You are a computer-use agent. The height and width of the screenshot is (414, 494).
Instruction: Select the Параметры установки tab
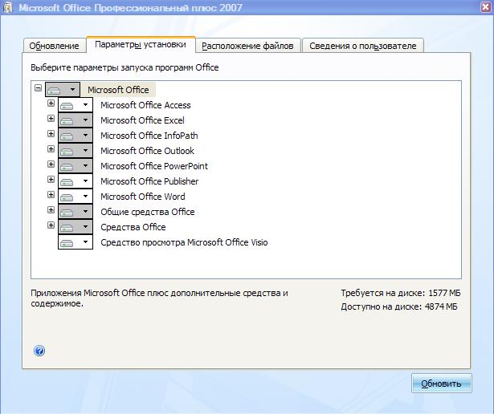pos(141,45)
